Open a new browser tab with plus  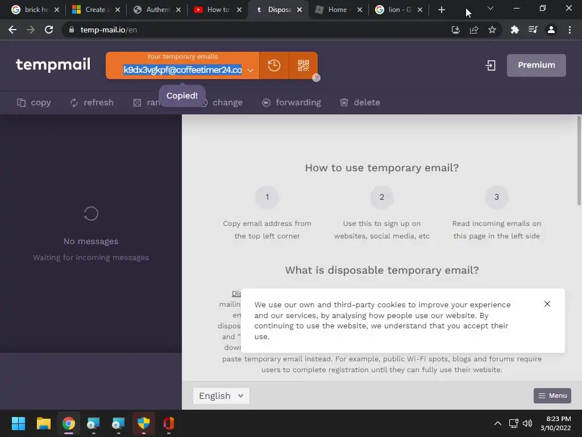(x=441, y=10)
